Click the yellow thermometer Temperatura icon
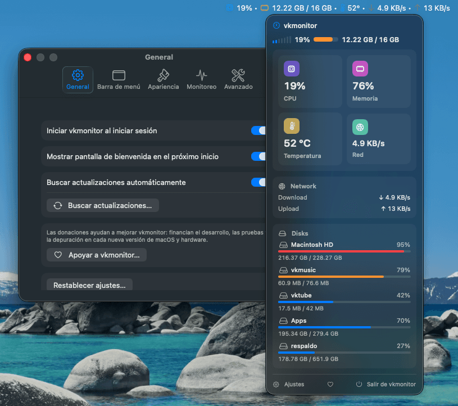The width and height of the screenshot is (458, 406). [292, 126]
